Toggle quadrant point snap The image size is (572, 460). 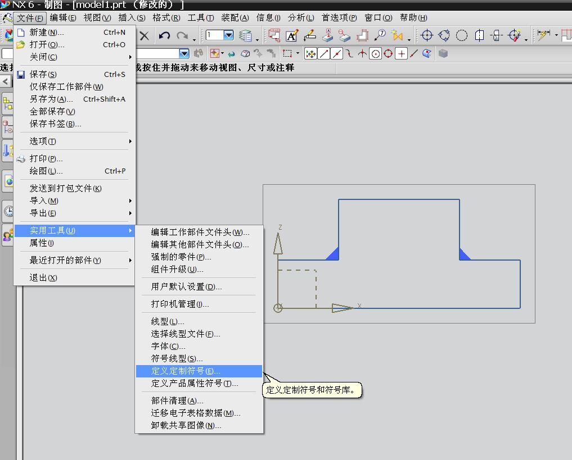coord(388,54)
